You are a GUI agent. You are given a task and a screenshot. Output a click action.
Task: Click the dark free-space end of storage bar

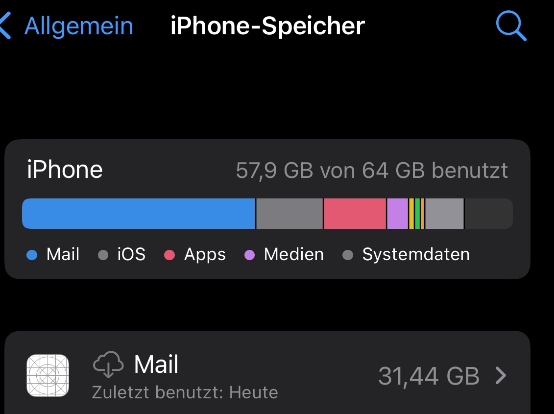[488, 214]
